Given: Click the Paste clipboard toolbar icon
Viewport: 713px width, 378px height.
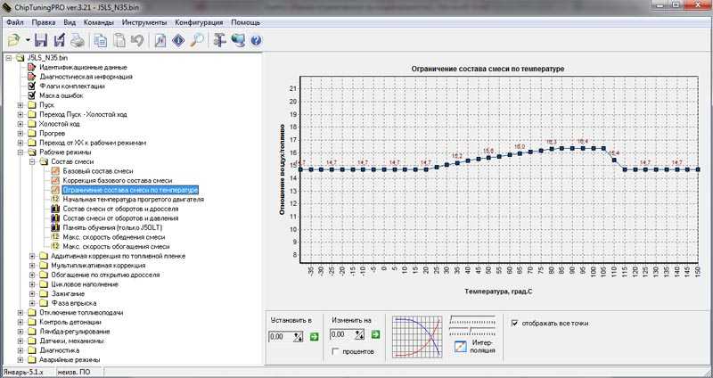Looking at the screenshot, I should tap(119, 40).
